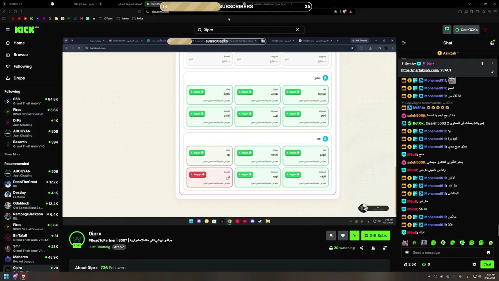499x281 pixels.
Task: Open Windows Start button in taskbar
Action: point(6,276)
